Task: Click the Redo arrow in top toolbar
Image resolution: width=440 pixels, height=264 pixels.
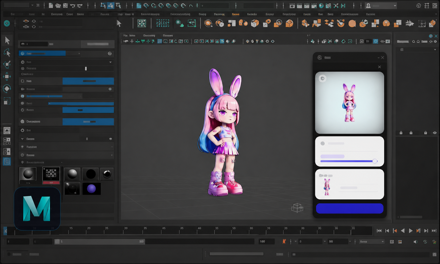Action: pyautogui.click(x=80, y=5)
